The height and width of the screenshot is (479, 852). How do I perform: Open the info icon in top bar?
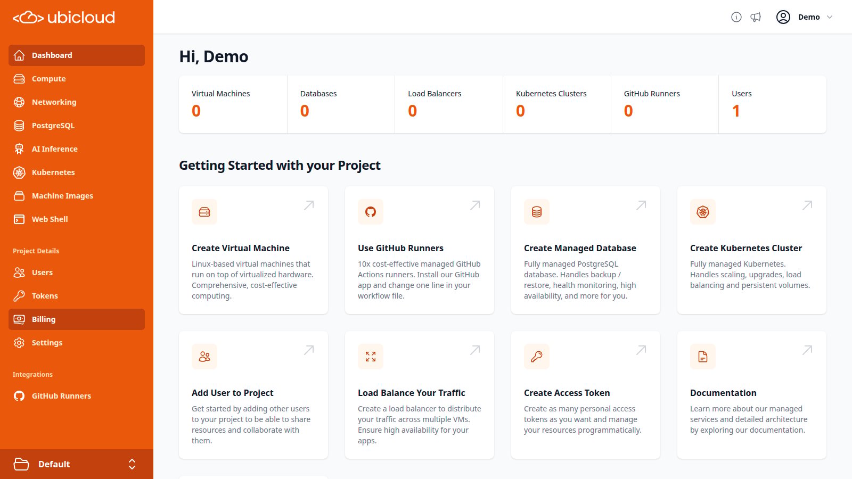pos(736,17)
